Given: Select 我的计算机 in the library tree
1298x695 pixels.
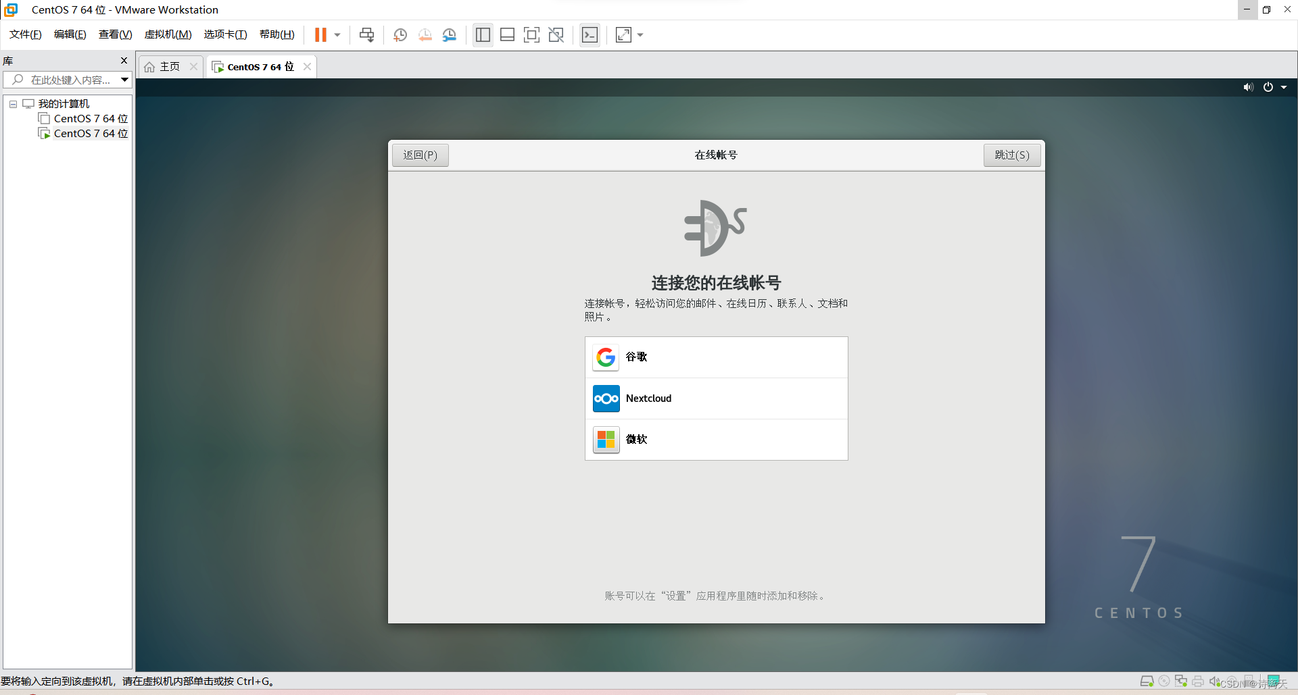Looking at the screenshot, I should coord(64,103).
